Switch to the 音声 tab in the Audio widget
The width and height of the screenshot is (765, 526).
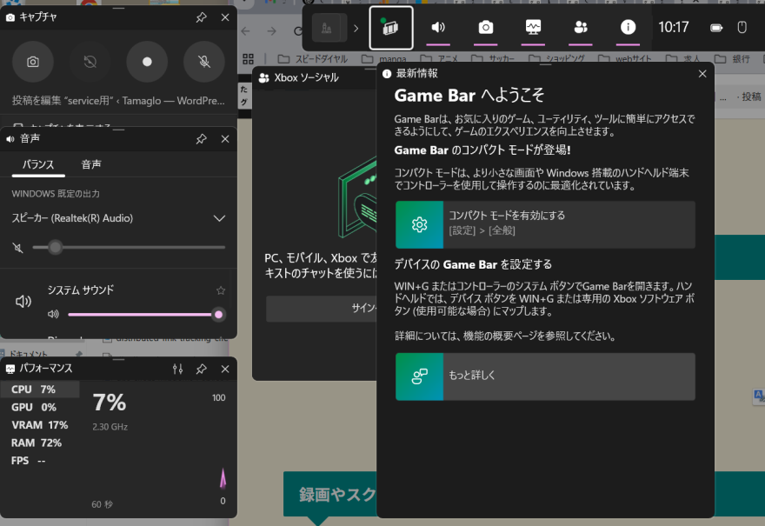[x=90, y=163]
